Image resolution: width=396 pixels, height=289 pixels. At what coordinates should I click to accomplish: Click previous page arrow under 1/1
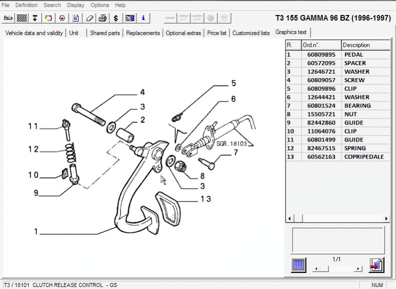coord(315,269)
